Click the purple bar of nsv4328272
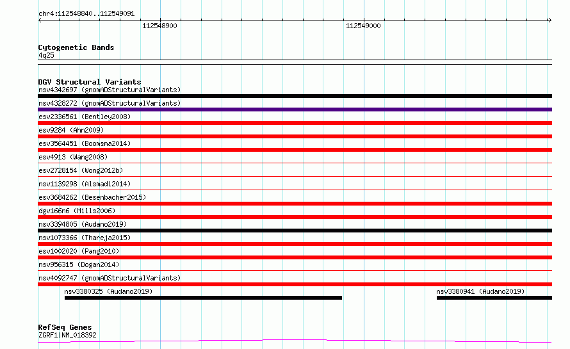The height and width of the screenshot is (349, 570). pyautogui.click(x=295, y=110)
